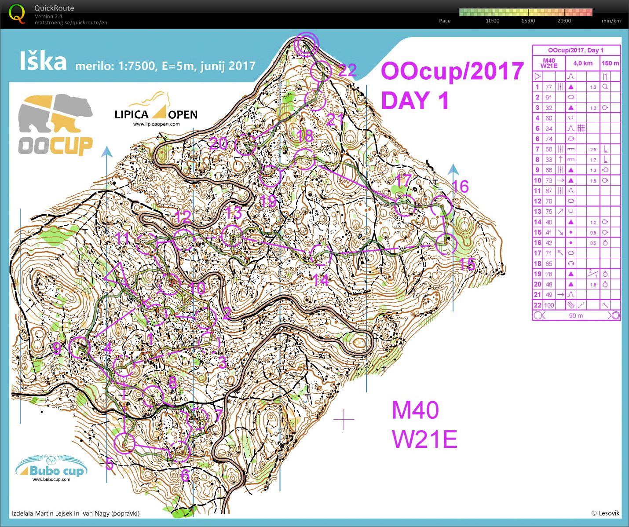Open the www.bubocup.com link
Screen dimensions: 629x527
pyautogui.click(x=51, y=479)
